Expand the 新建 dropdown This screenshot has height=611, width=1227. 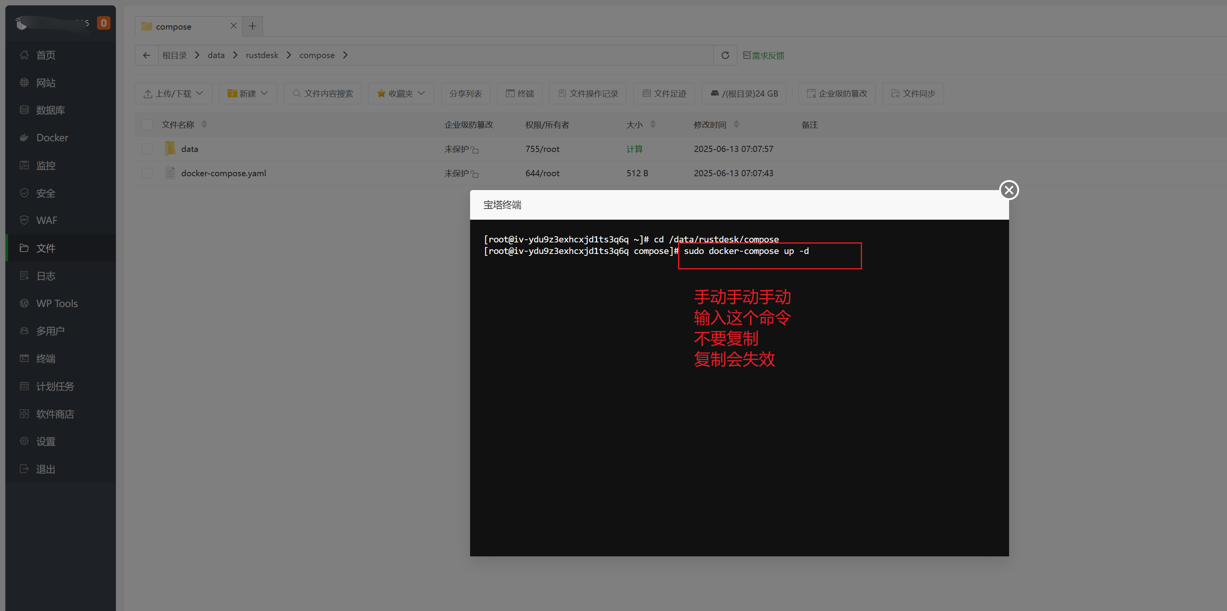248,94
